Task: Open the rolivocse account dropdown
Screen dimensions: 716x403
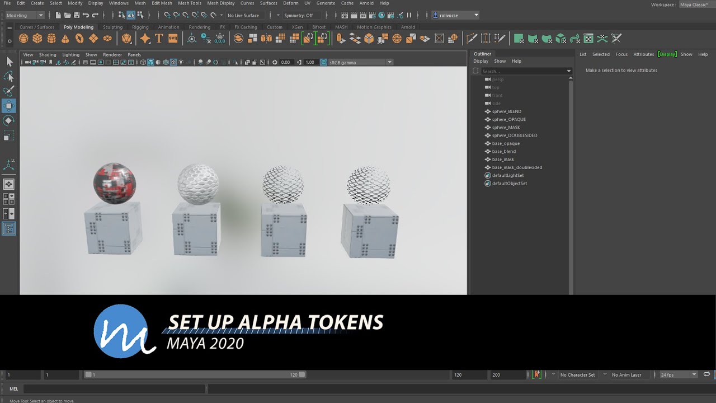Action: [455, 15]
